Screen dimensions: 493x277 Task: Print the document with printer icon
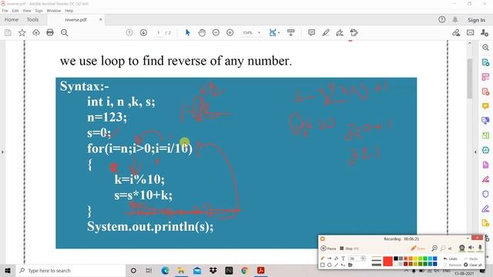(50, 32)
